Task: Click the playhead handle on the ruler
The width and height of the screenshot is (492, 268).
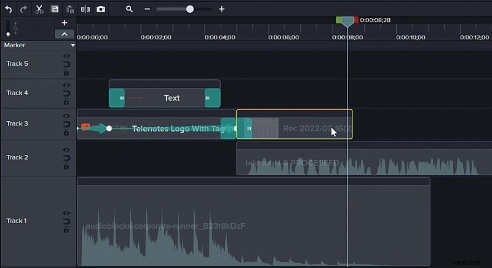Action: [x=347, y=22]
